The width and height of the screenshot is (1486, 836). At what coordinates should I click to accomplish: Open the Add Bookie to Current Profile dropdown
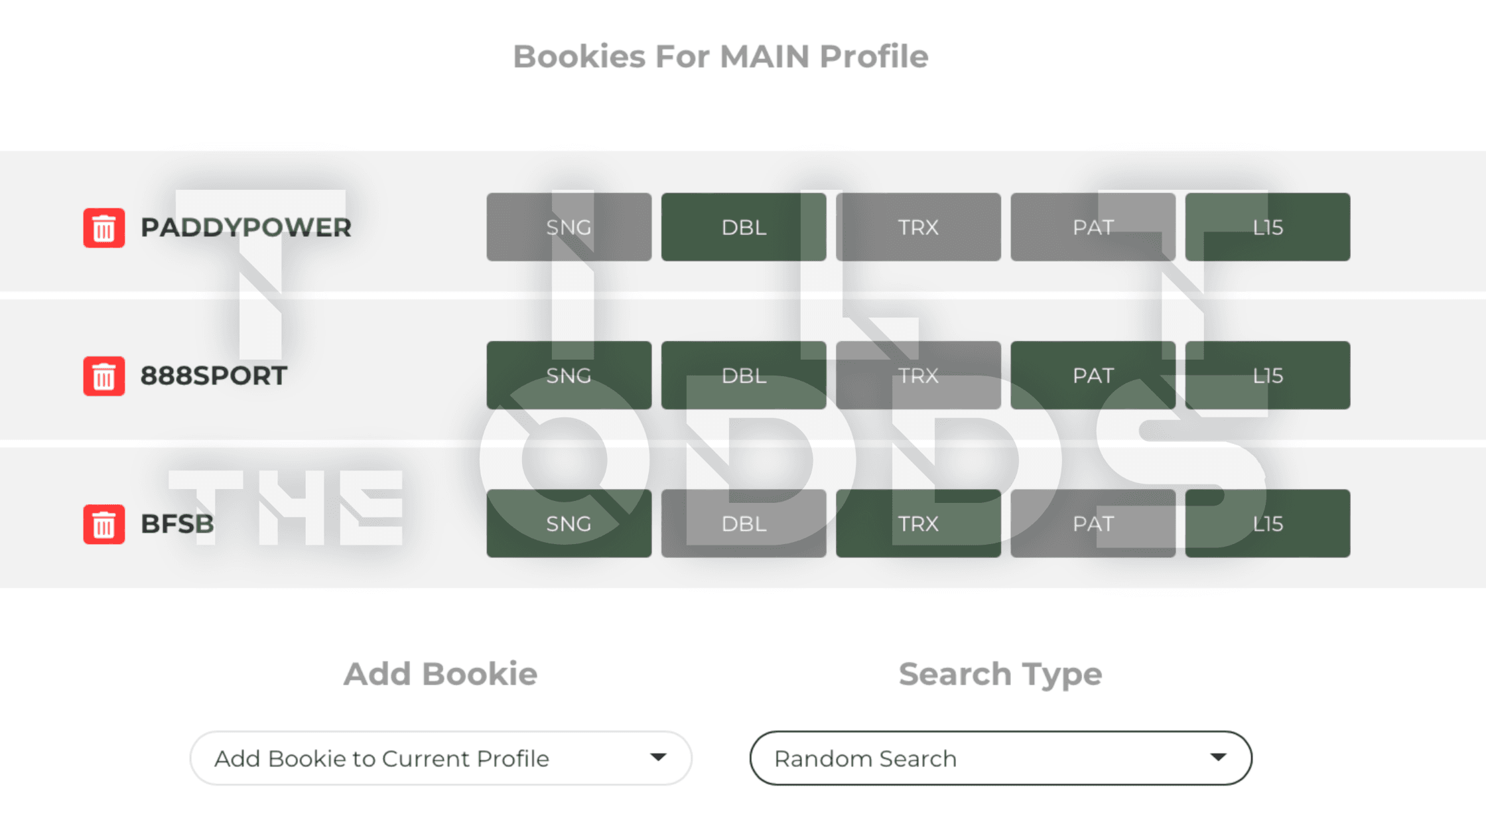coord(440,758)
